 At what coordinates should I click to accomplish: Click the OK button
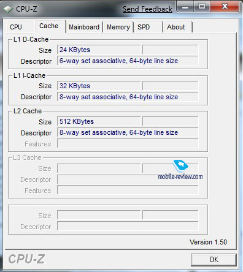tap(214, 260)
